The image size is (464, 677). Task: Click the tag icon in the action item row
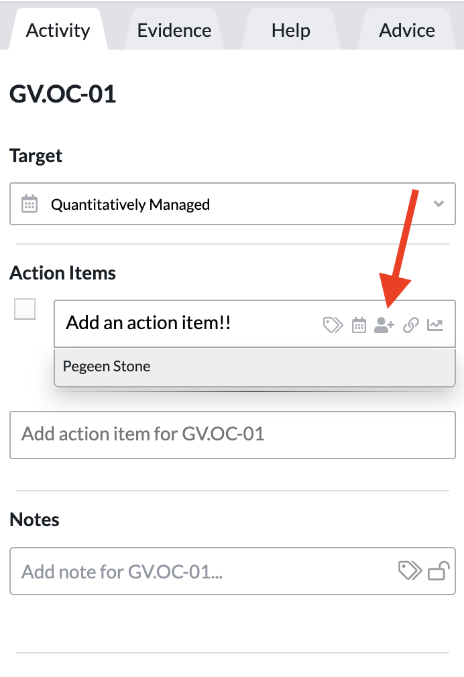click(x=333, y=325)
